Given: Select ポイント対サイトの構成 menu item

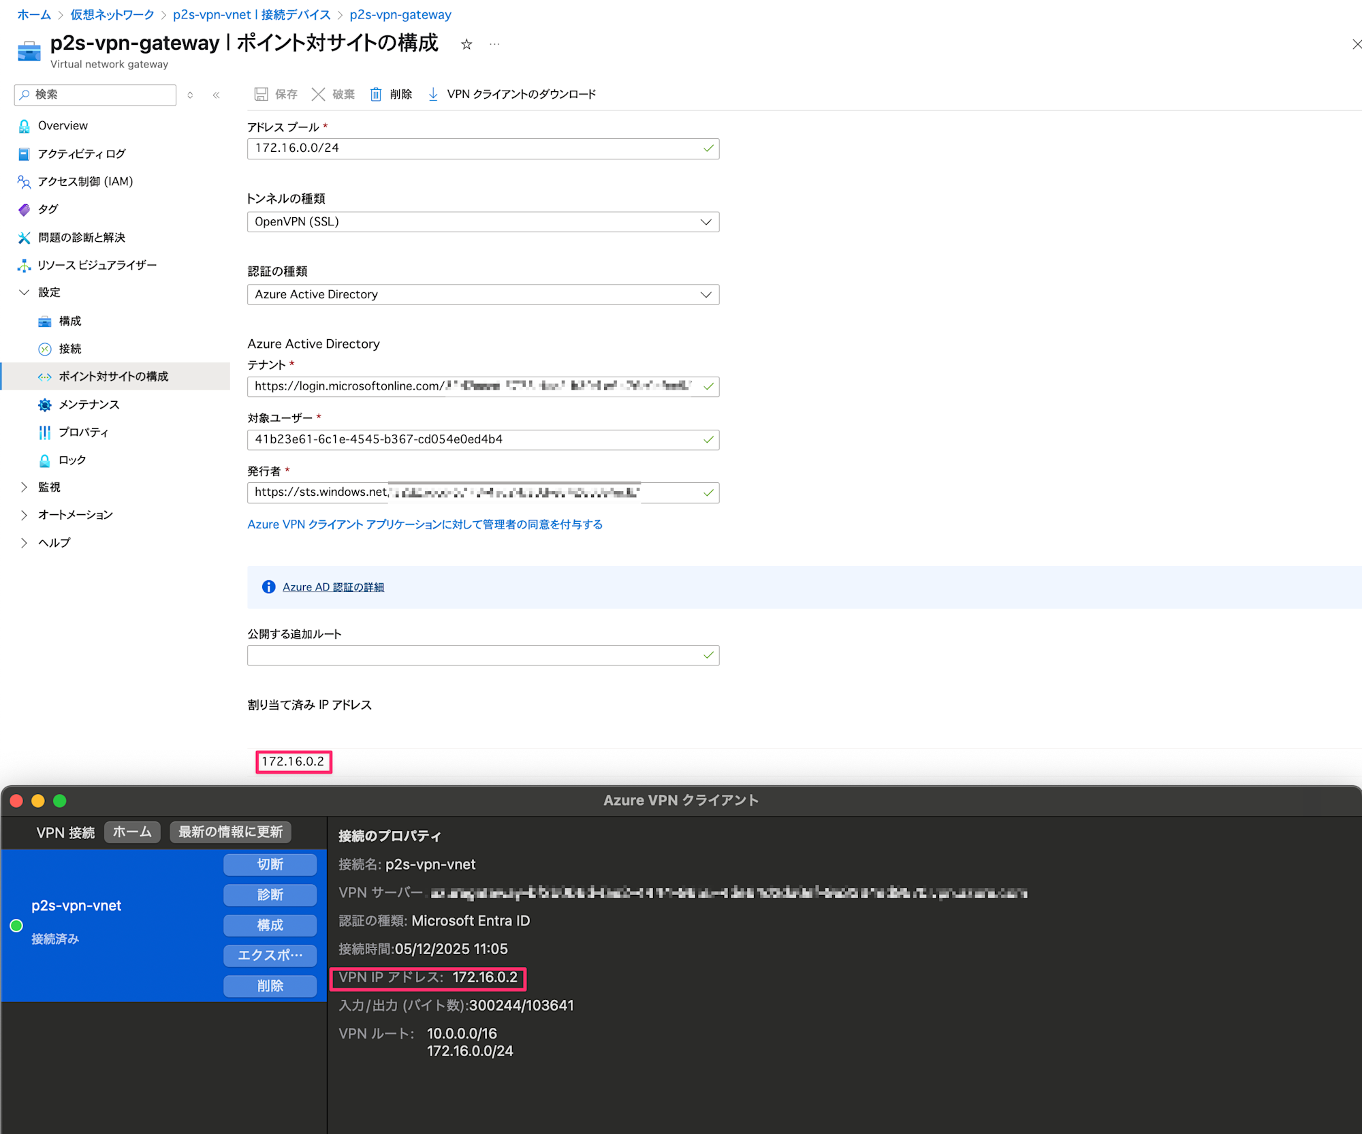Looking at the screenshot, I should pos(116,377).
